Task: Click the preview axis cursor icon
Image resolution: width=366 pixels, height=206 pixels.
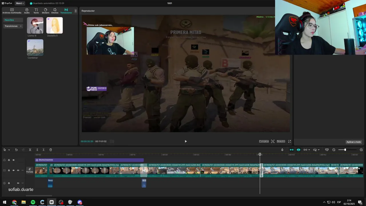Action: coord(315,150)
